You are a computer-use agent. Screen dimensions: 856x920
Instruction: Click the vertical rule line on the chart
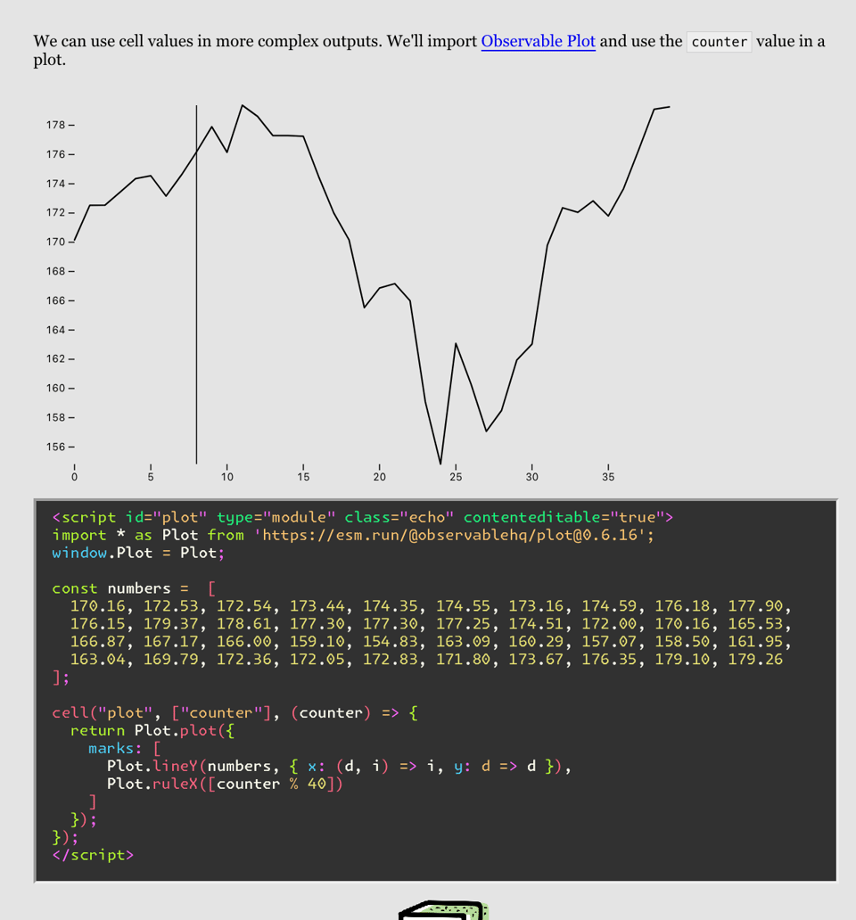point(196,285)
